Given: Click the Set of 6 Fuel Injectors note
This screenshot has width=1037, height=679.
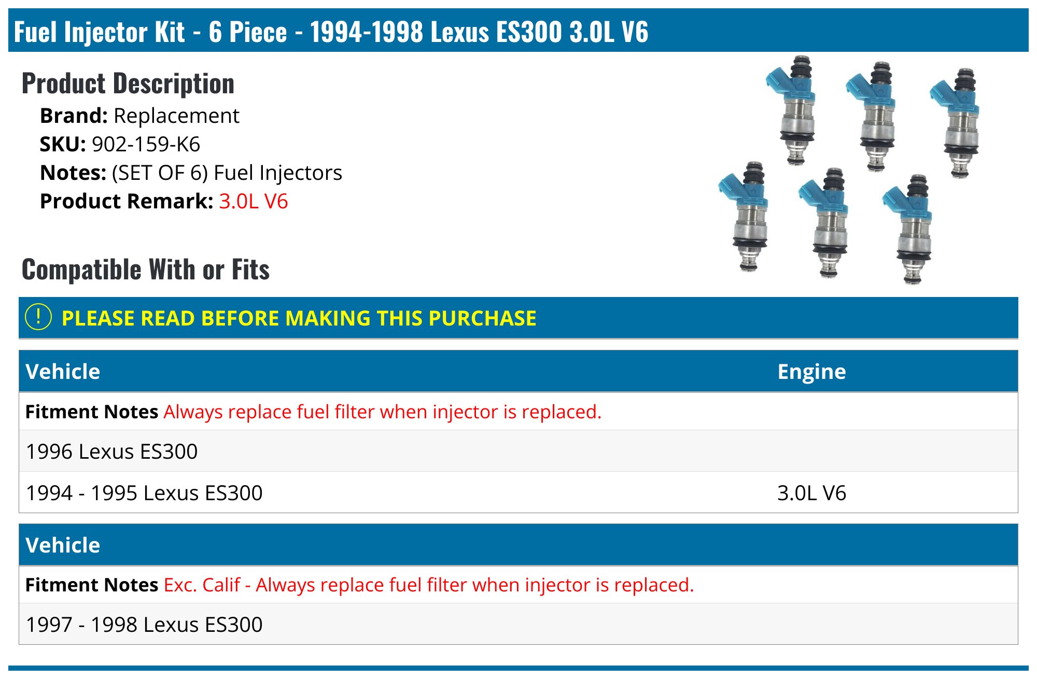Looking at the screenshot, I should pyautogui.click(x=227, y=173).
